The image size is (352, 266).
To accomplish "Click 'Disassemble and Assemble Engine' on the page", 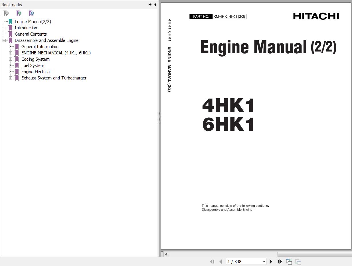I will (x=227, y=210).
